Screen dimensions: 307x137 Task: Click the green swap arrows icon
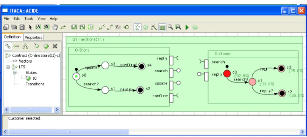pyautogui.click(x=63, y=27)
